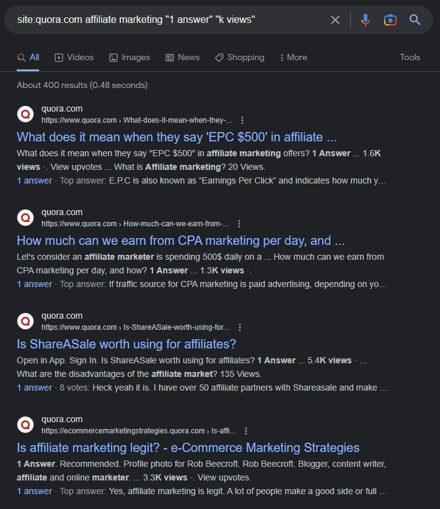The height and width of the screenshot is (509, 440).
Task: Open search by image camera icon
Action: pyautogui.click(x=390, y=20)
